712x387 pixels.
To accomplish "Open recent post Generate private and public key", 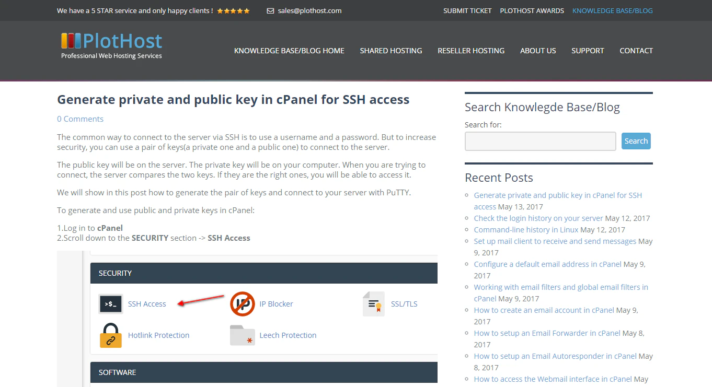I will [558, 201].
